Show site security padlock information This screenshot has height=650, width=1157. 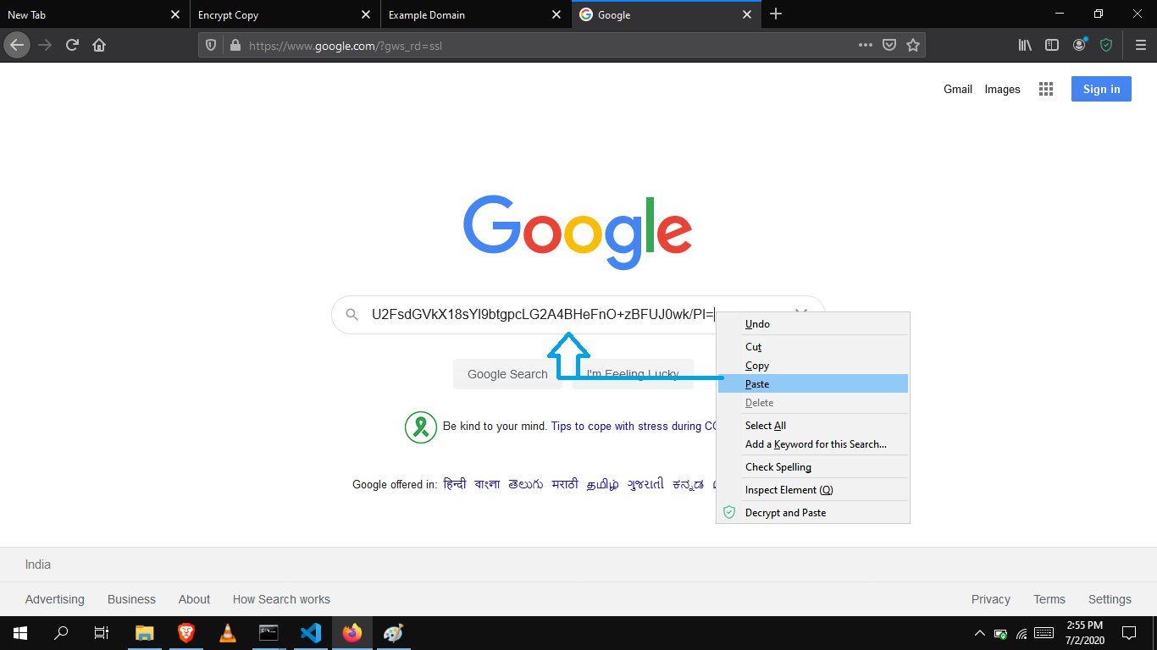click(235, 45)
